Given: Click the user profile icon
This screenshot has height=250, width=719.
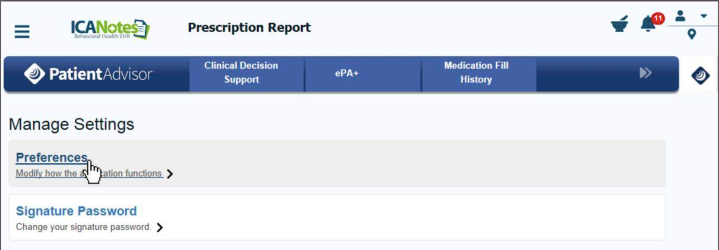Looking at the screenshot, I should (x=681, y=17).
